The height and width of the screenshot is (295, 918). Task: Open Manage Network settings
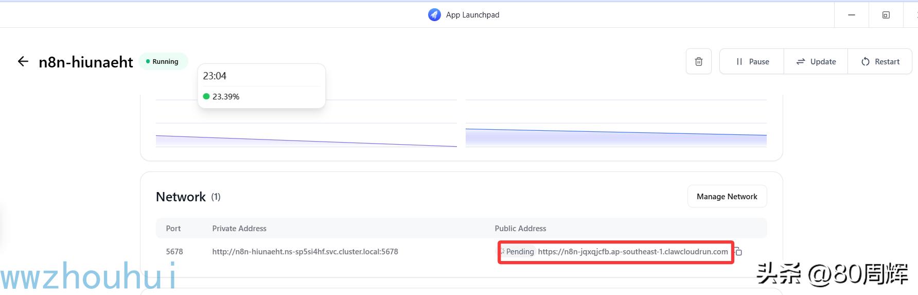[x=727, y=197]
